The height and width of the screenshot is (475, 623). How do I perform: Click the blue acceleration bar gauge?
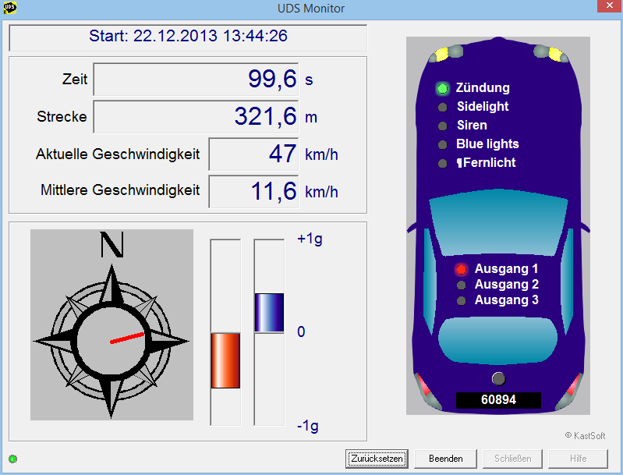(269, 313)
